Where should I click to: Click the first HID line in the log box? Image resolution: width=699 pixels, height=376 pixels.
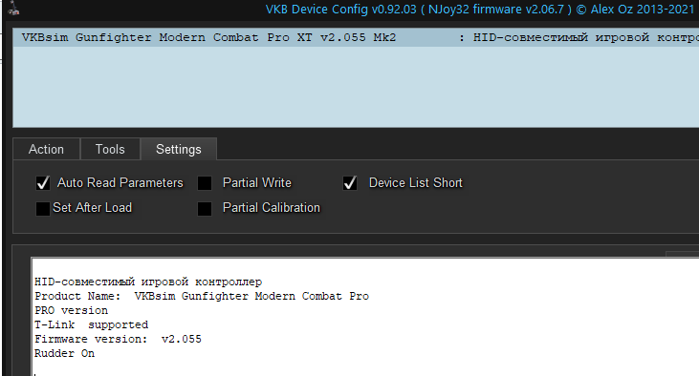click(x=148, y=282)
